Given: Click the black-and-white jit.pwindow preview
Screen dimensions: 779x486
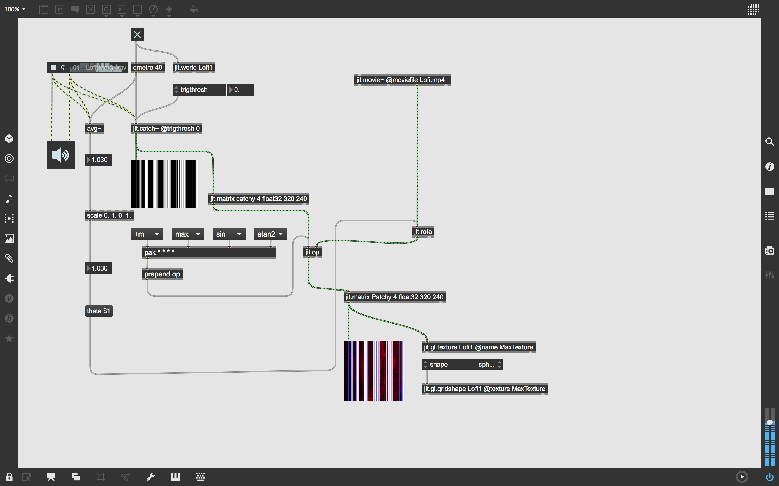Looking at the screenshot, I should pos(164,184).
